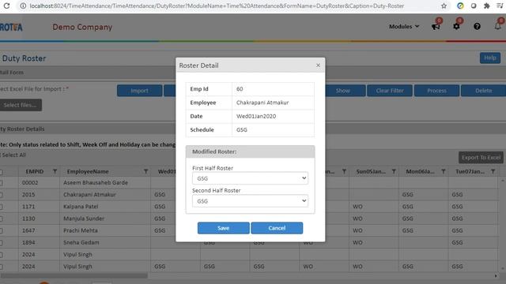Click Chakrapani Atmakur in the grid

(89, 195)
